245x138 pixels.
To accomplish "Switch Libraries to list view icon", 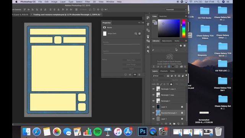I will [x=185, y=46].
